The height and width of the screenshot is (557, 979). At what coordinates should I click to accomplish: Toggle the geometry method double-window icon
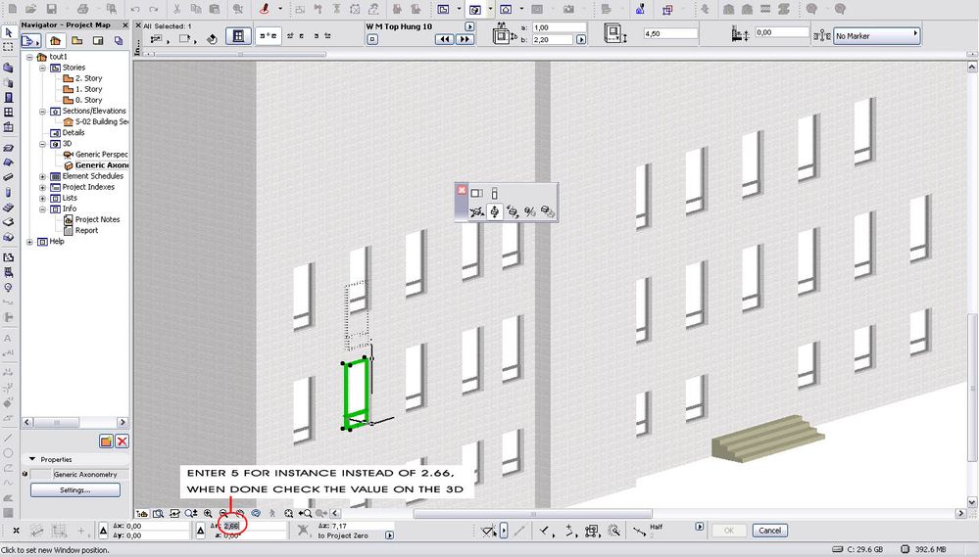tap(269, 36)
